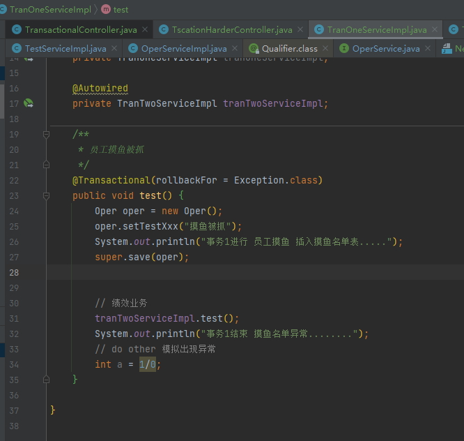Open the OperServiceImpl.java tab
The image size is (464, 441).
[184, 48]
